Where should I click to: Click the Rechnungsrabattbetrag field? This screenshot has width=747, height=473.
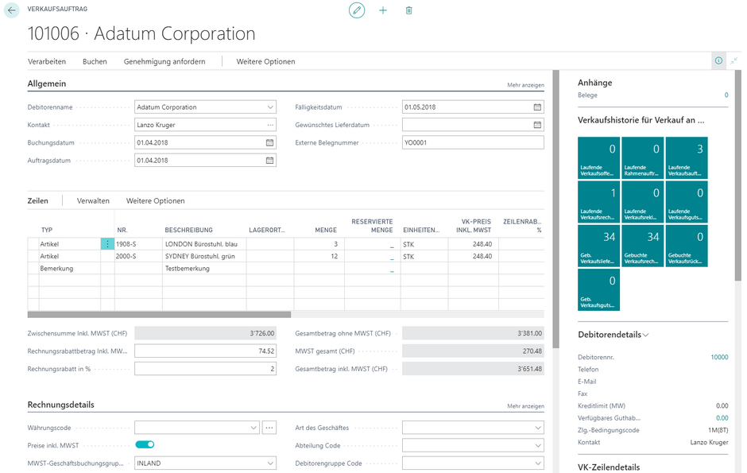[x=205, y=351]
